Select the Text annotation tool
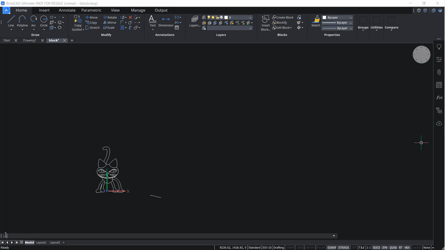Screen dimensions: 445x250 tap(152, 21)
